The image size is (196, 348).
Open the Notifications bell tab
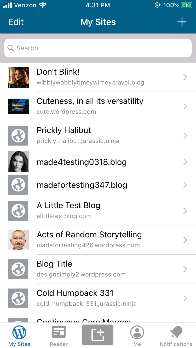[x=176, y=336]
